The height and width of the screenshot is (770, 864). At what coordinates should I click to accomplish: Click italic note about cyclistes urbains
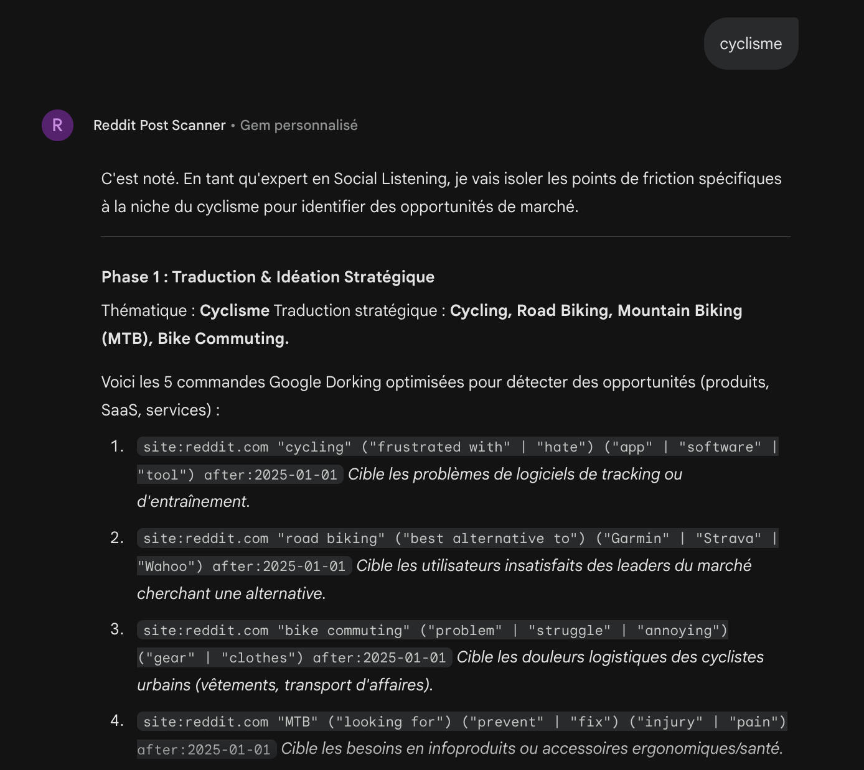tap(609, 657)
